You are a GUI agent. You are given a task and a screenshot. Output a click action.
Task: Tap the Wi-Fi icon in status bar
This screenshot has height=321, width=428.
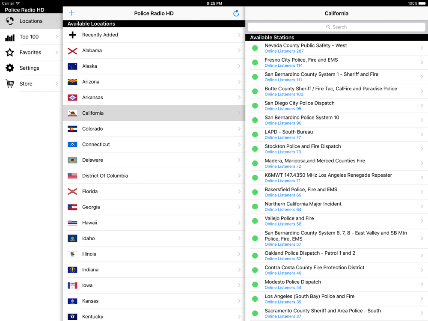pos(18,3)
